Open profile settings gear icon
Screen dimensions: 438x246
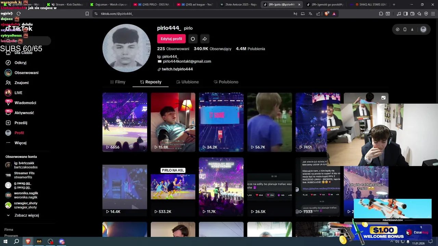[193, 39]
